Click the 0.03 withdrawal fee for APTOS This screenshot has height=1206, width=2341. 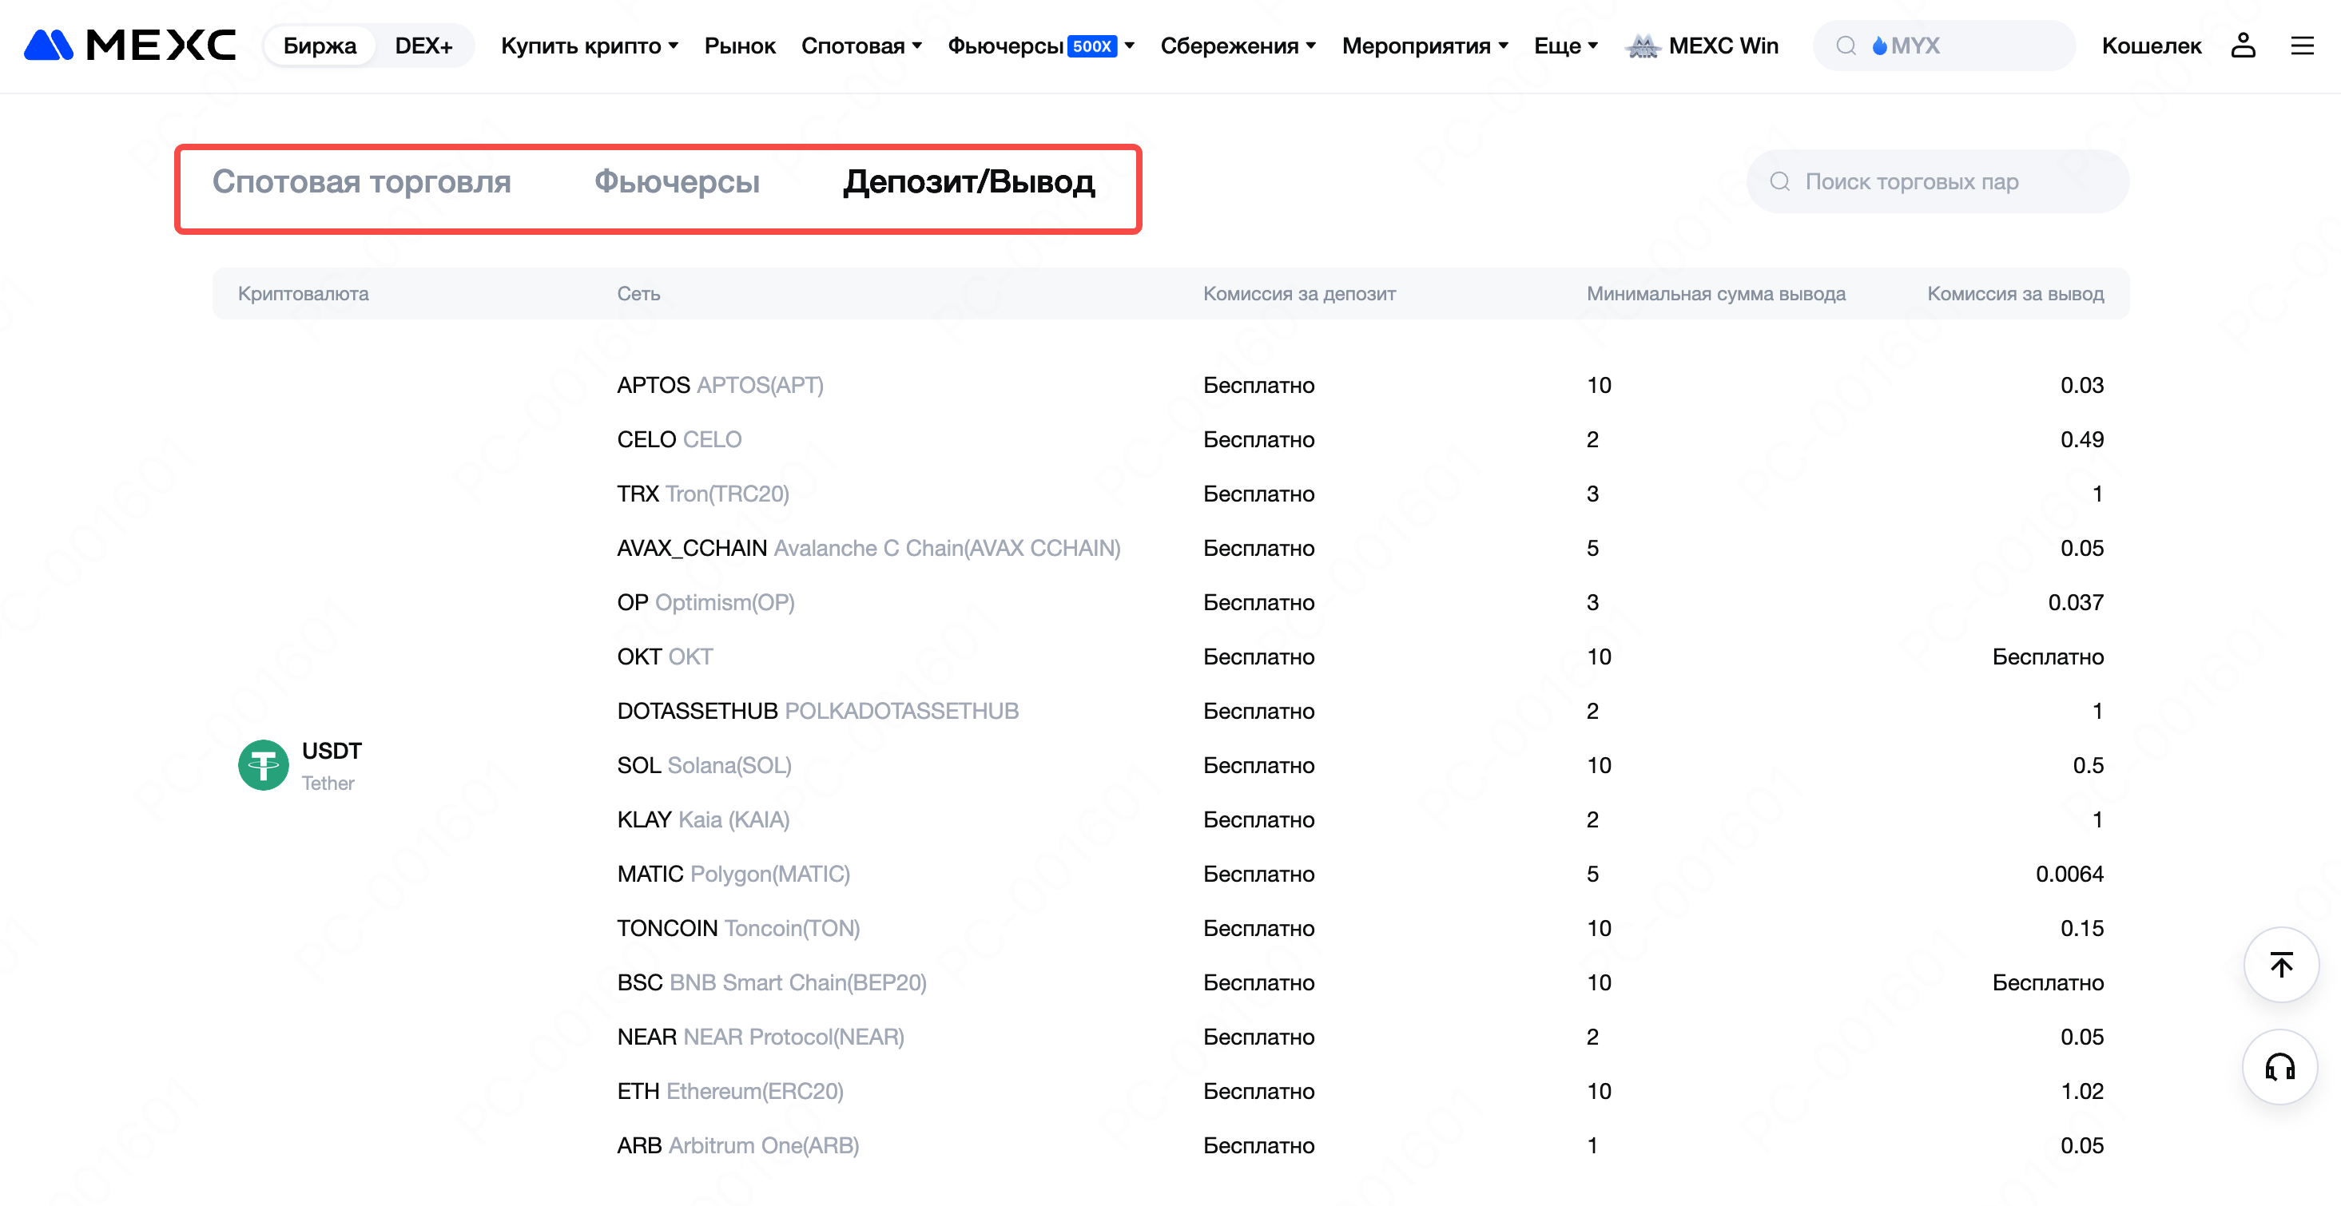[x=2082, y=385]
